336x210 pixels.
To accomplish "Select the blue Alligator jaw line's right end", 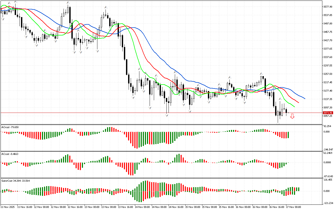I will (x=304, y=98).
